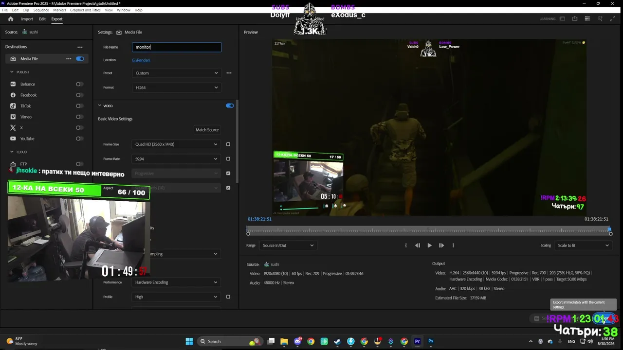Open the Preset dropdown

point(177,73)
